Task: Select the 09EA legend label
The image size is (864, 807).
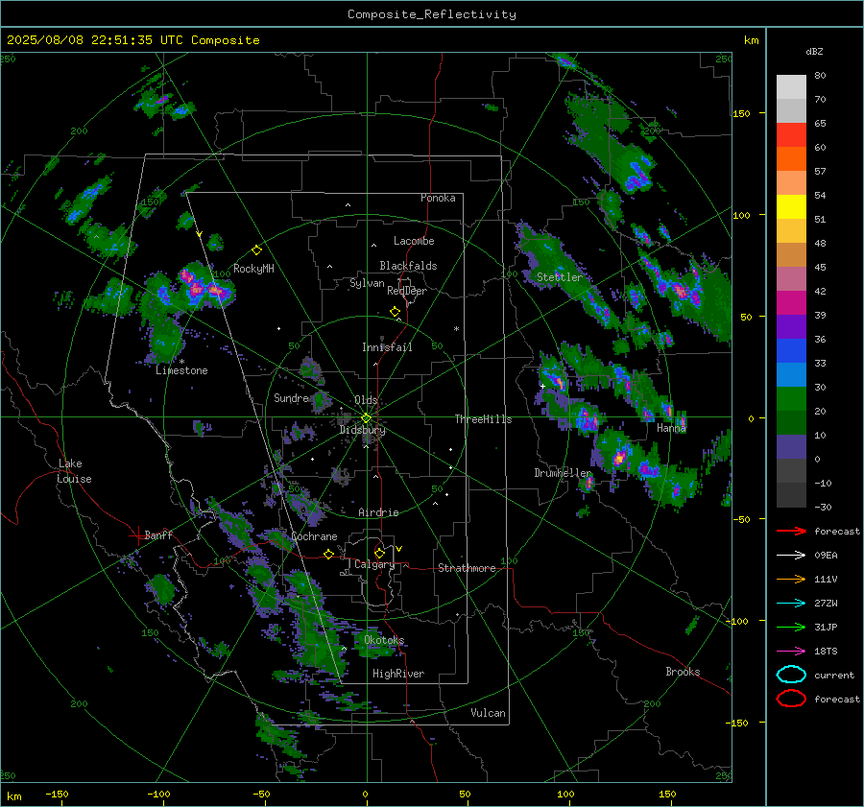Action: click(826, 556)
